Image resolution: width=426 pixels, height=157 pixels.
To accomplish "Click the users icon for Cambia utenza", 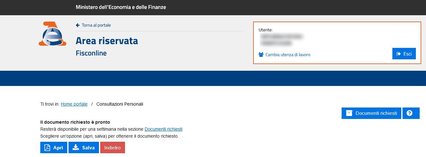I will coord(261,55).
